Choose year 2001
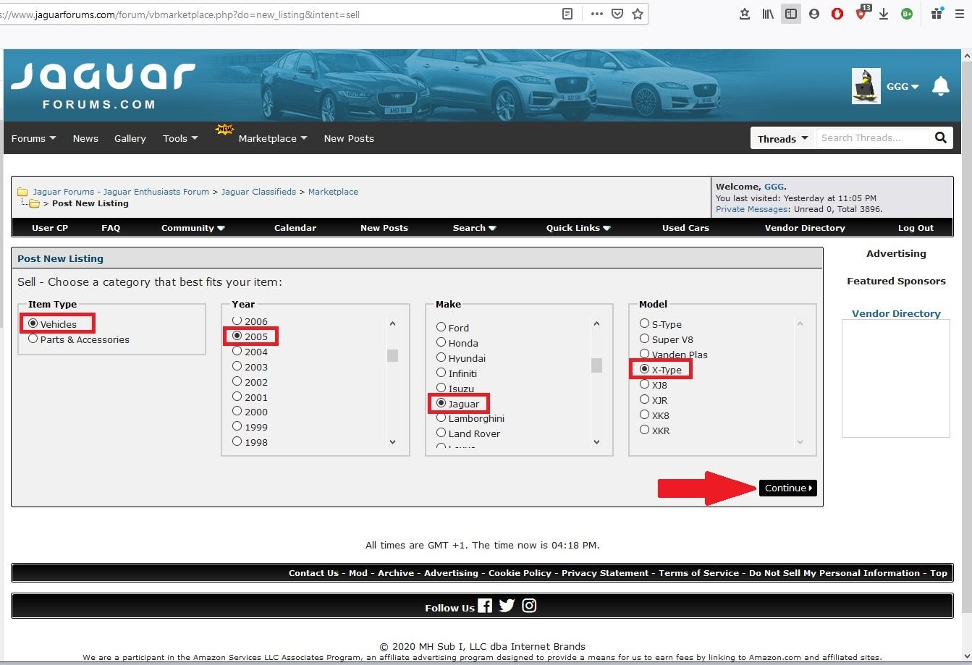The image size is (972, 665). 237,397
